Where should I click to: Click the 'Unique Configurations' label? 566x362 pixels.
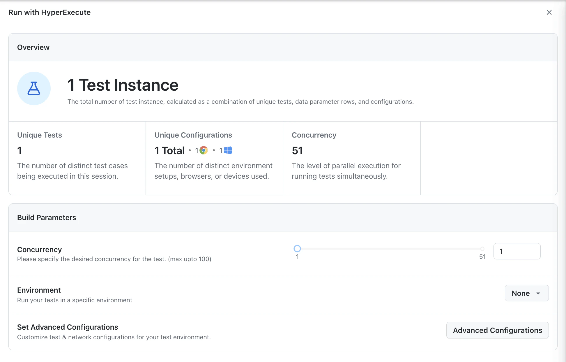click(193, 135)
